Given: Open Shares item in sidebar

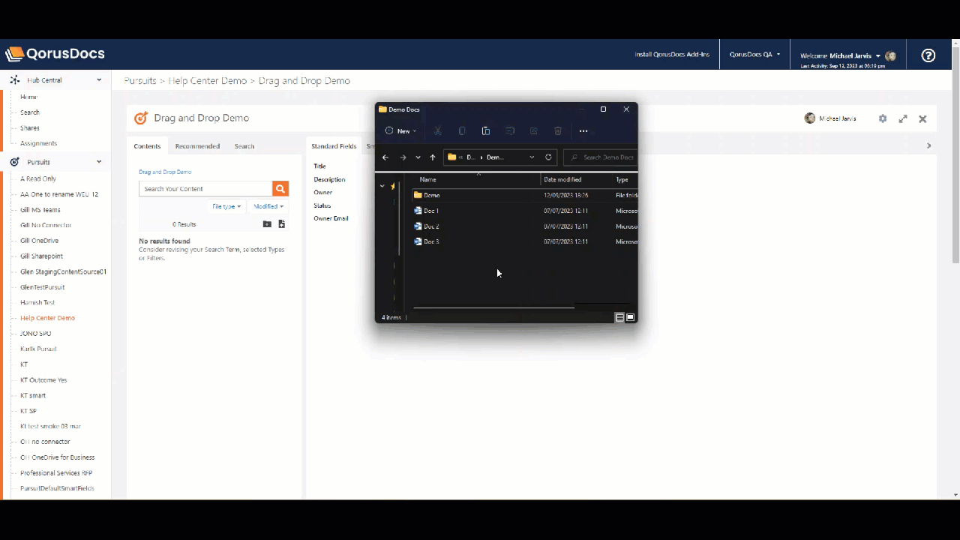Looking at the screenshot, I should (x=30, y=127).
